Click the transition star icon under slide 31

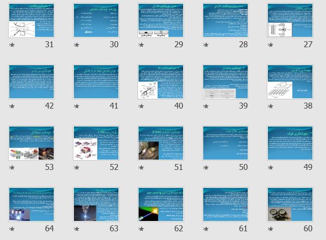click(12, 45)
